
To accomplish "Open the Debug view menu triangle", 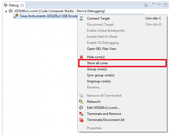I will tap(154, 4).
